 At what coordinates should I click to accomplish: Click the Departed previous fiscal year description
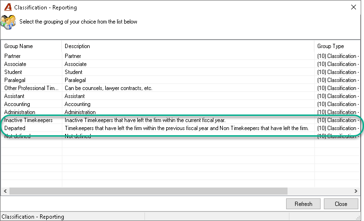click(186, 128)
